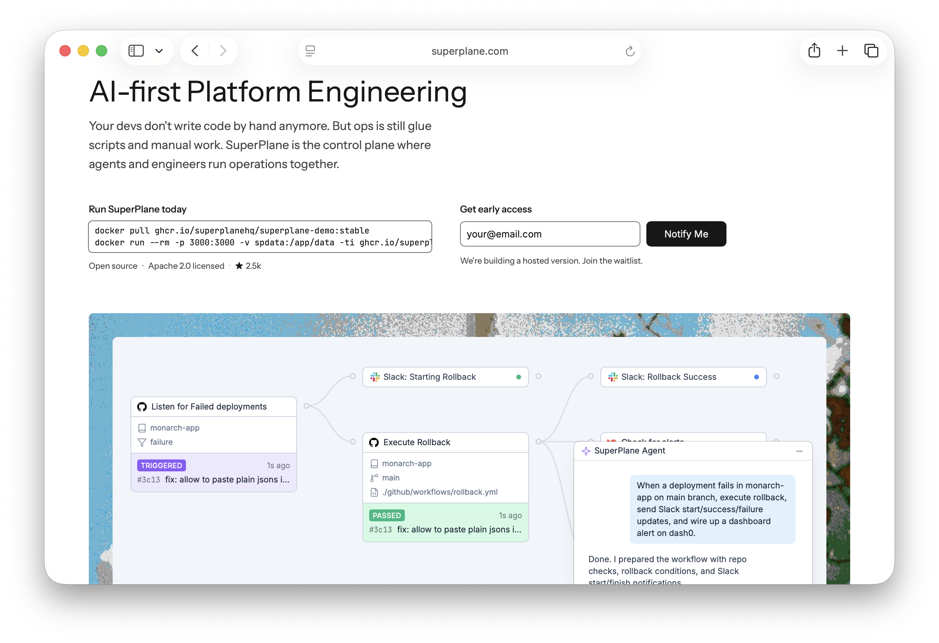
Task: Click the docker pull command box
Action: tap(260, 237)
